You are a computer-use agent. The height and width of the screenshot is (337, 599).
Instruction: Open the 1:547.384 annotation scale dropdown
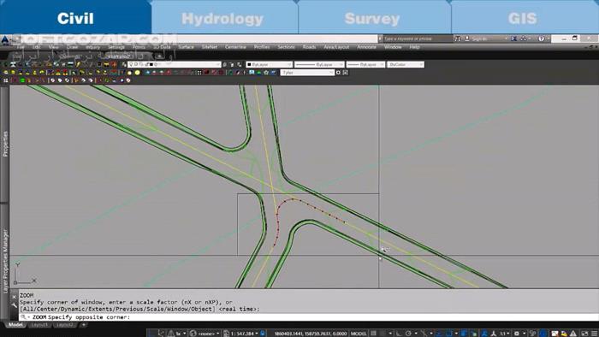[244, 334]
